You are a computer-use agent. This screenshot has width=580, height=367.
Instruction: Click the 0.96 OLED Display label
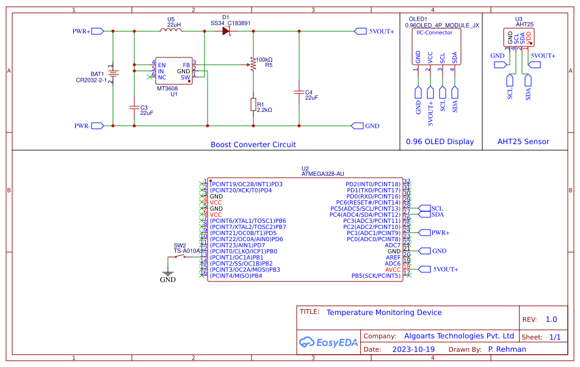pos(440,141)
